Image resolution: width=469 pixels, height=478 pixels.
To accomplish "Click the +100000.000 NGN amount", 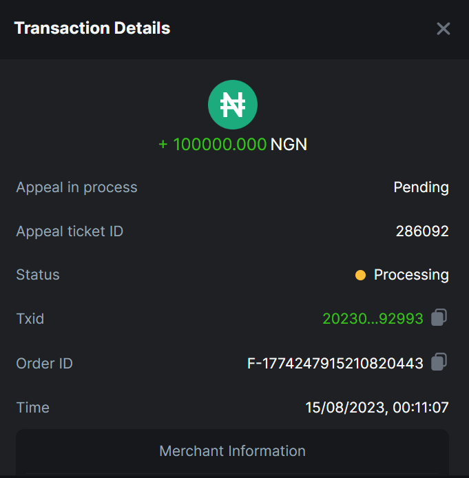I will coord(233,145).
